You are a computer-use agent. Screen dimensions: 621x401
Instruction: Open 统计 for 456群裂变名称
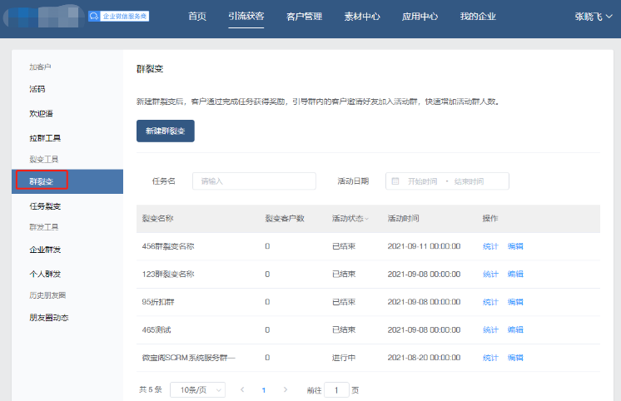click(x=490, y=246)
